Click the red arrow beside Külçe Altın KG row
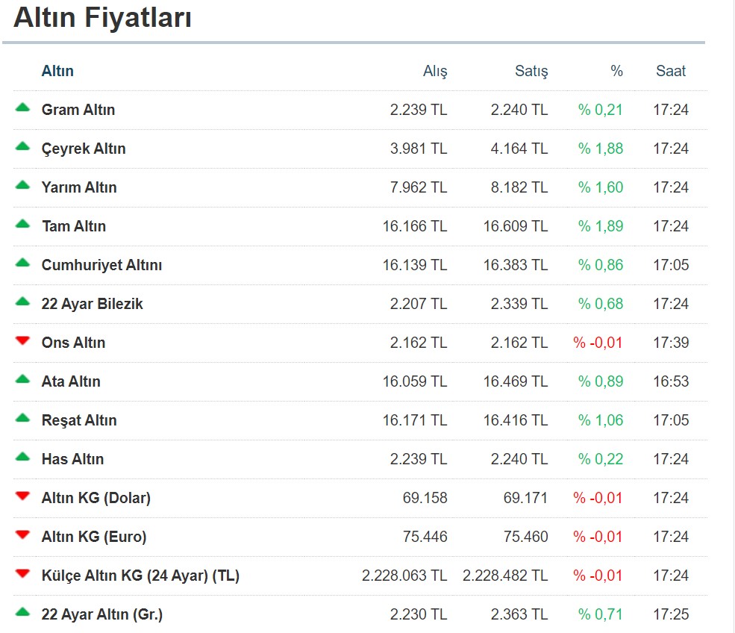The height and width of the screenshot is (633, 735). [x=22, y=575]
